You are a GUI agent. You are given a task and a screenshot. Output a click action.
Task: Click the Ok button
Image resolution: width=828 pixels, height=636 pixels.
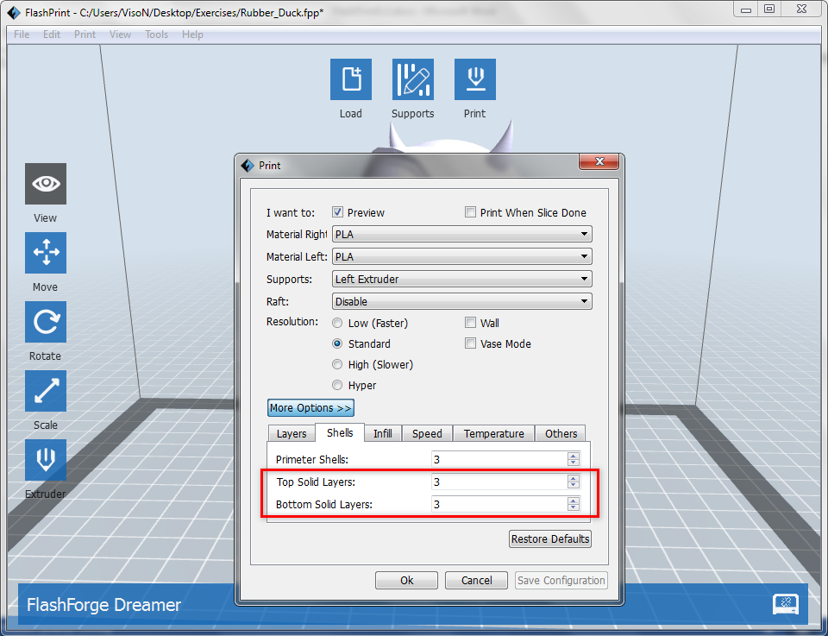[x=406, y=580]
